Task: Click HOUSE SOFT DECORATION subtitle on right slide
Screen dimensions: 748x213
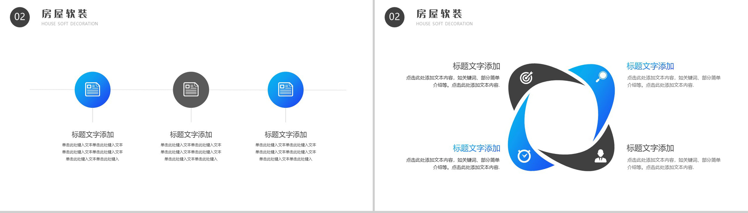Action: (x=444, y=24)
